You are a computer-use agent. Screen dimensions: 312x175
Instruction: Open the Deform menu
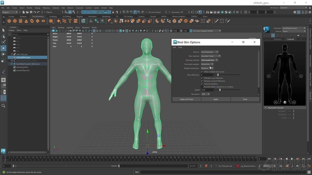(x=70, y=8)
